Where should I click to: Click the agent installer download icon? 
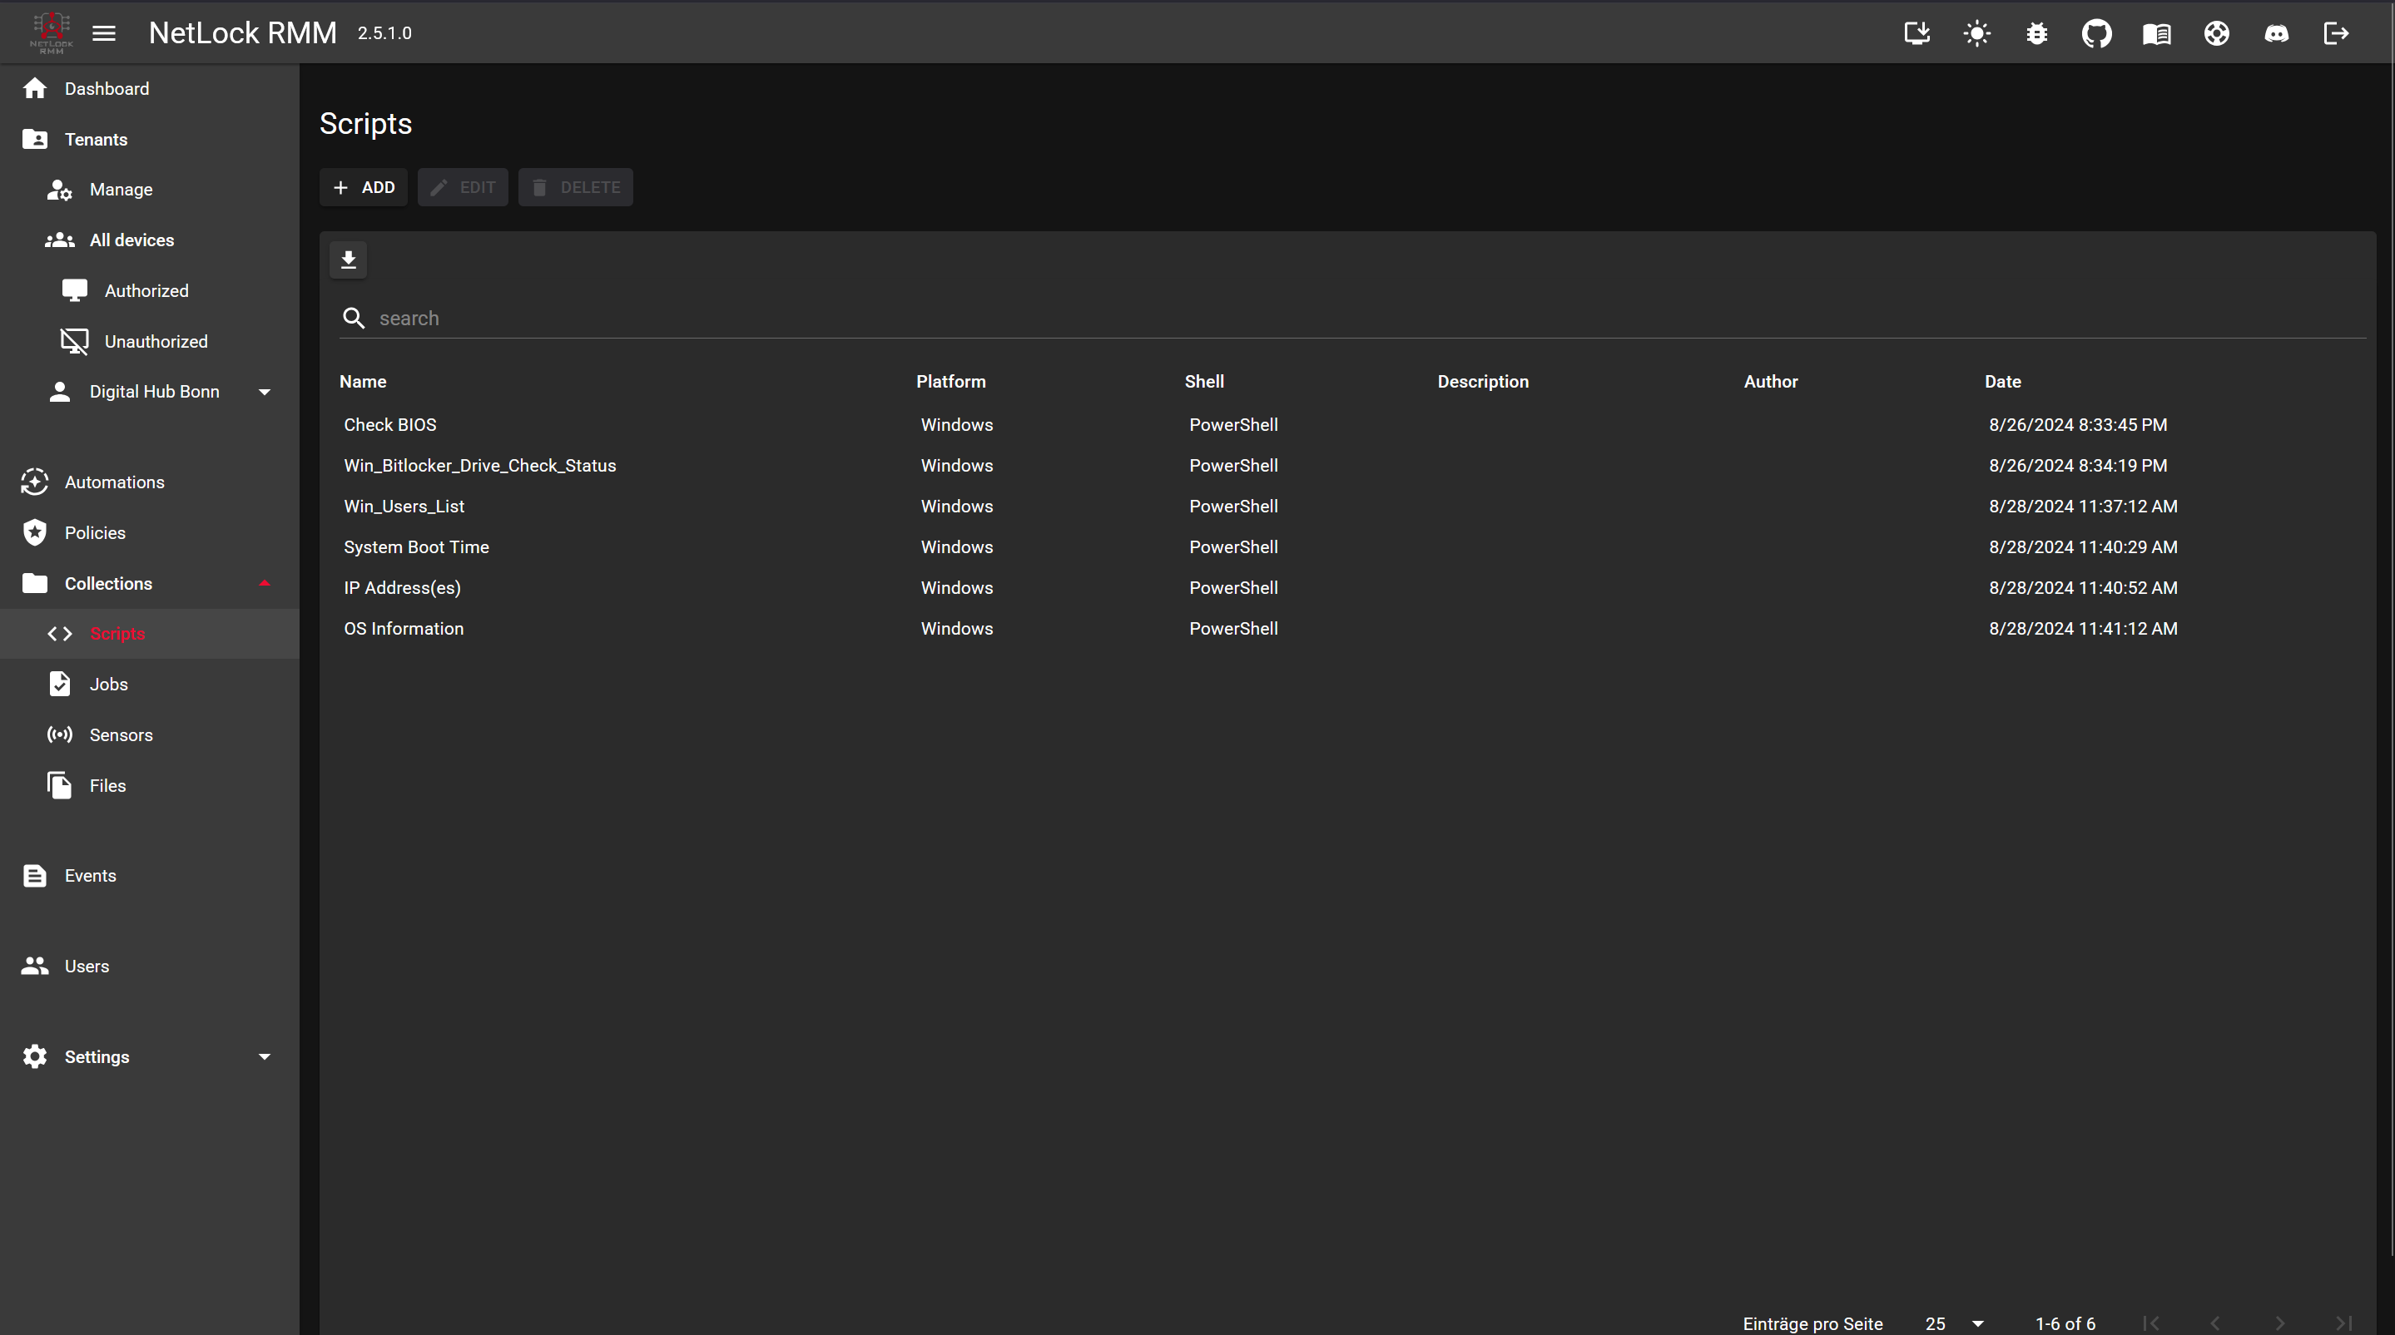(1917, 33)
